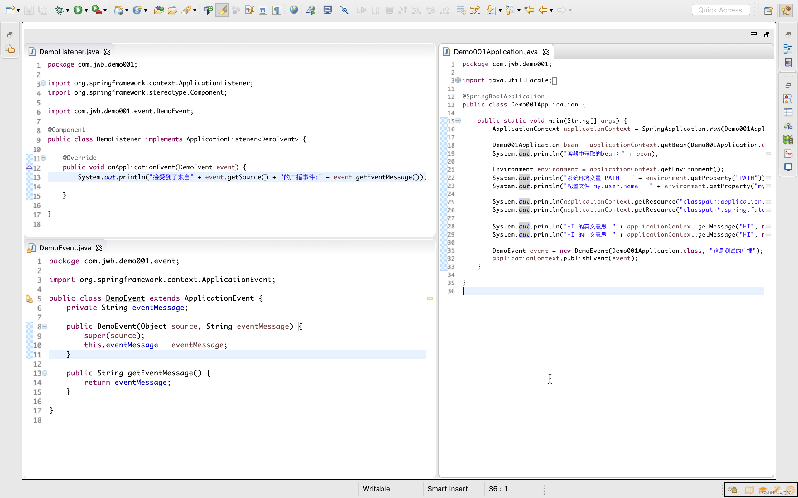Place cursor on line 13 println in DemoListener
Image resolution: width=798 pixels, height=498 pixels.
(x=237, y=177)
